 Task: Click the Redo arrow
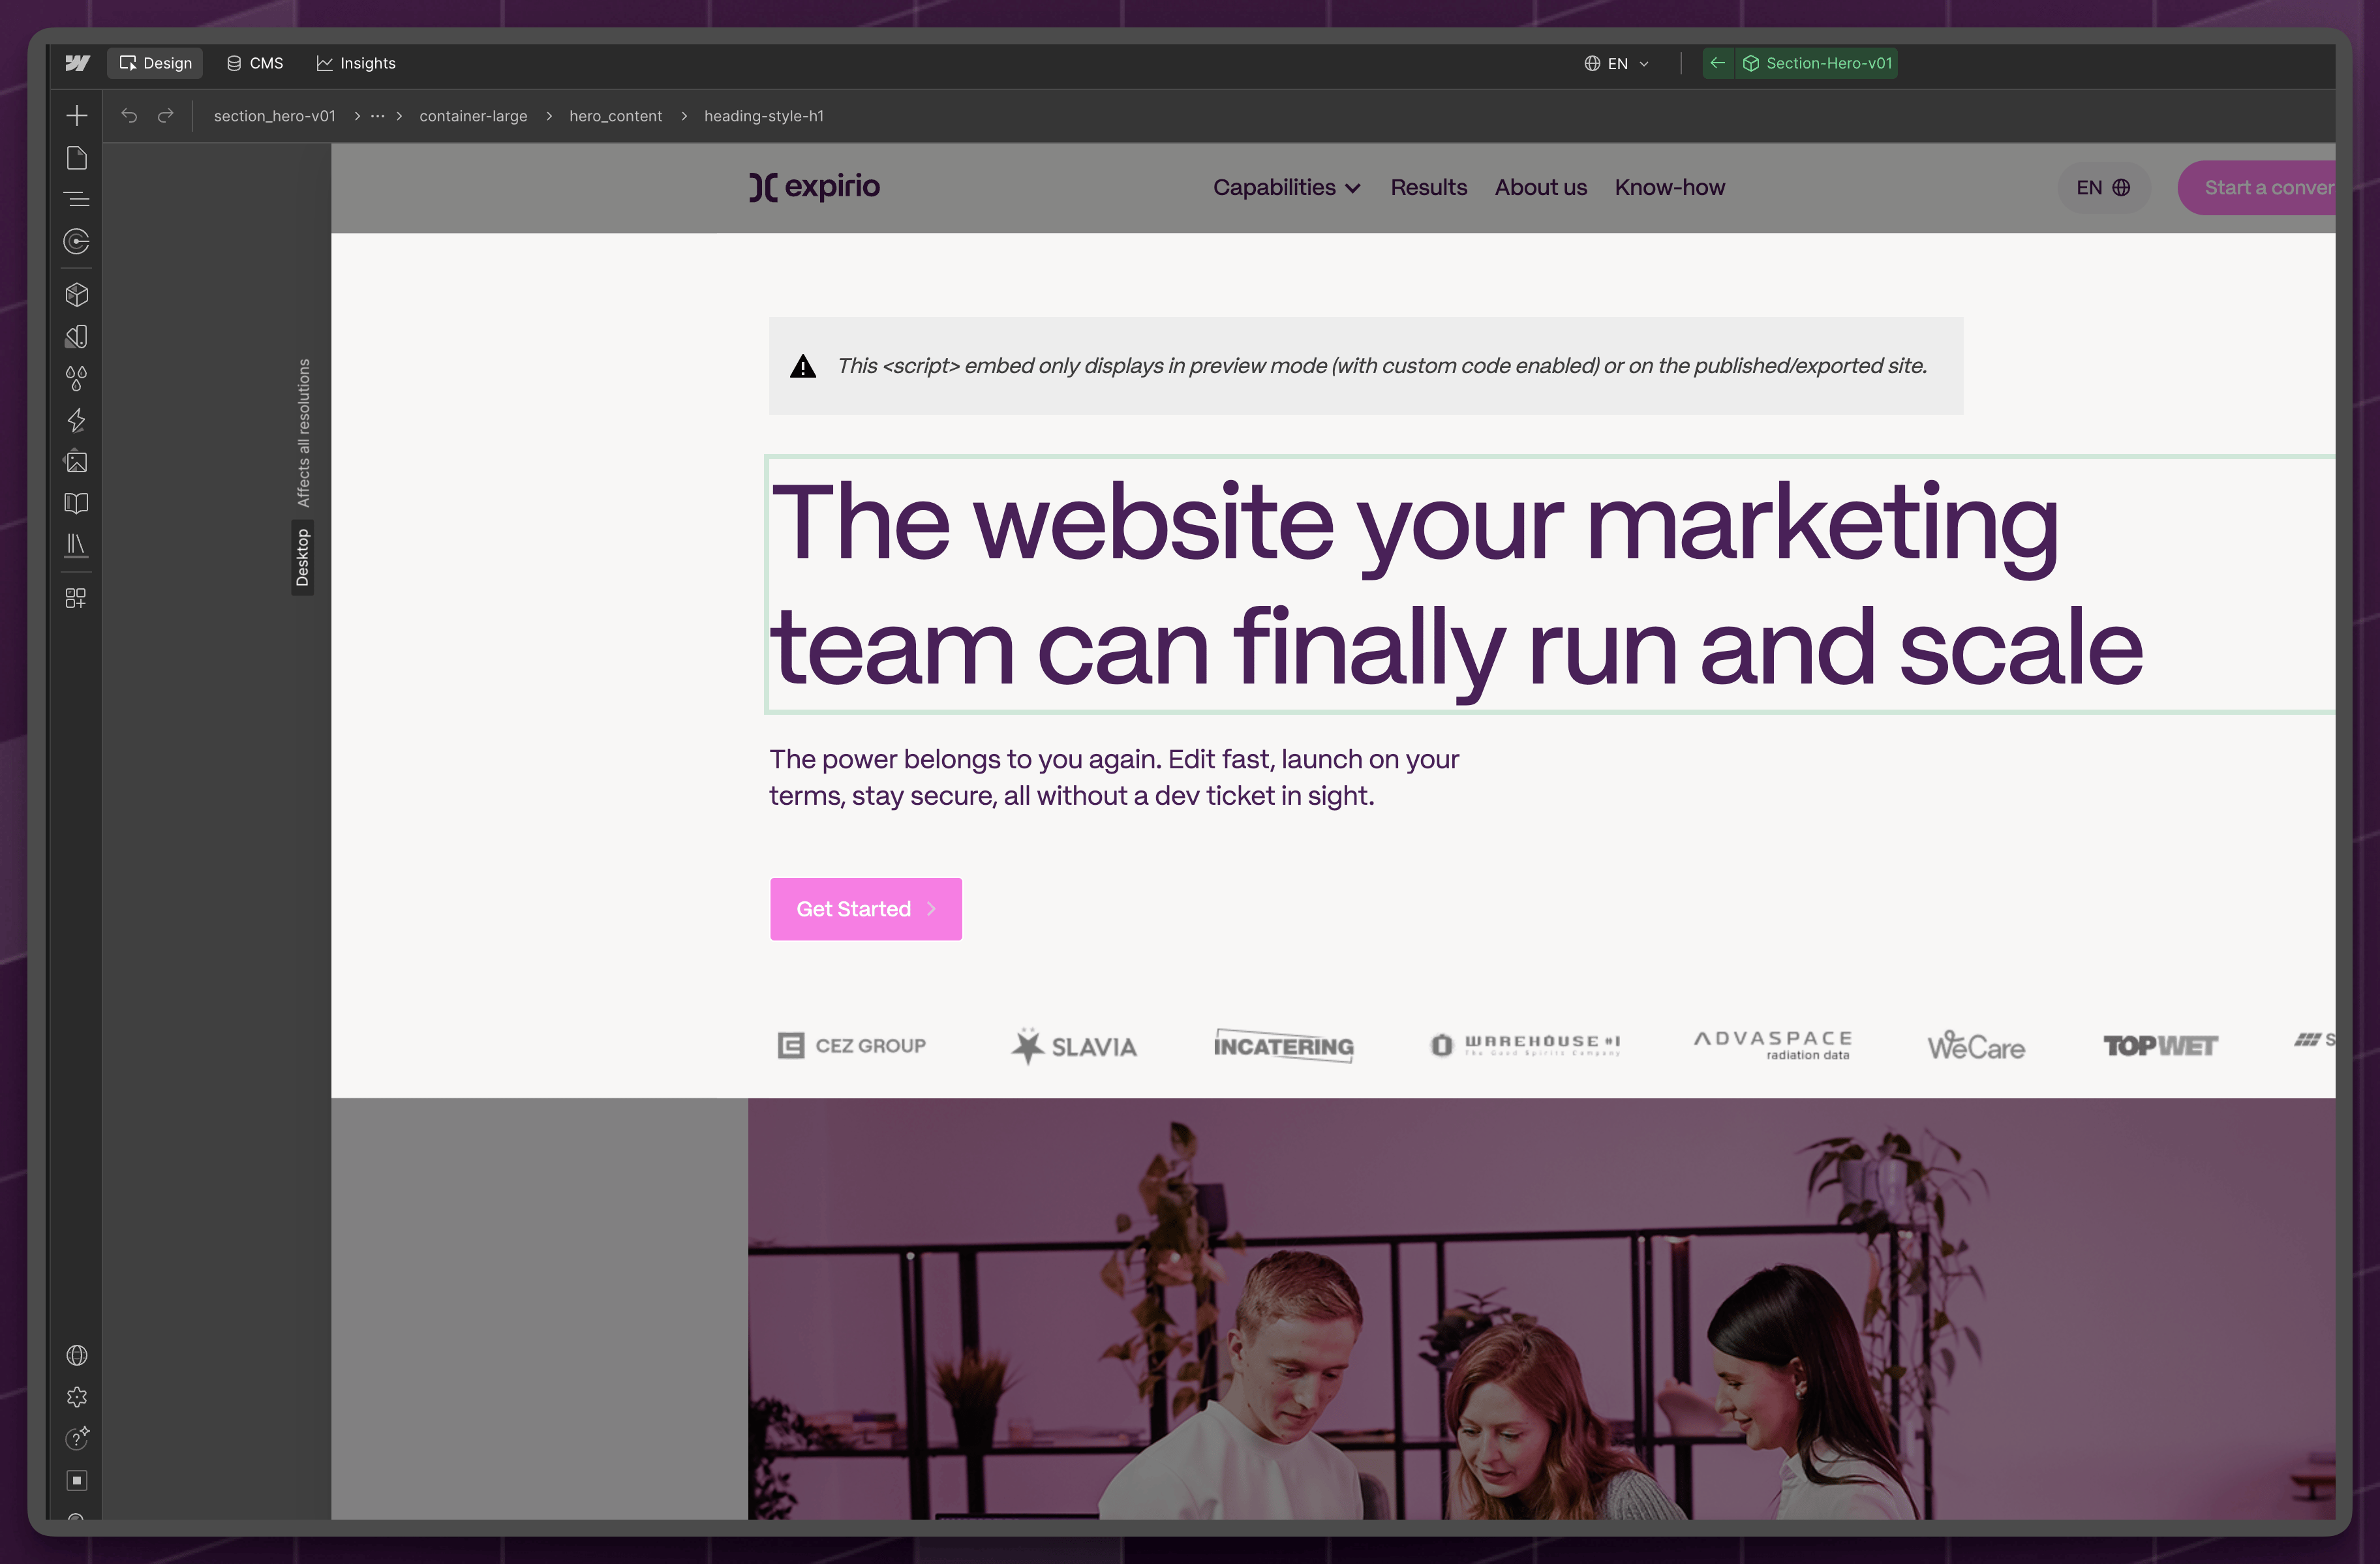166,116
